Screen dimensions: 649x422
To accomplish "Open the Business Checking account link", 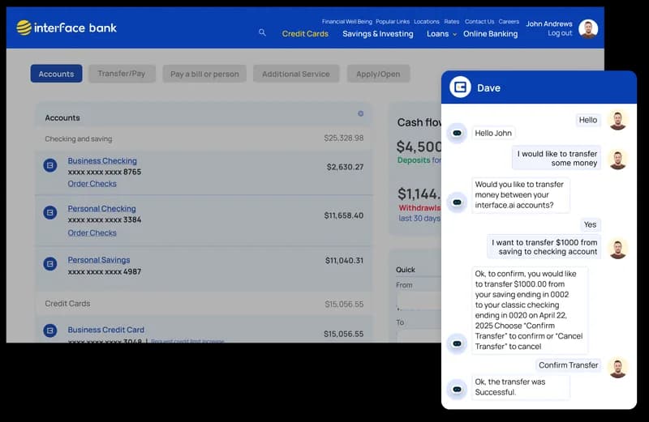I will click(x=102, y=161).
